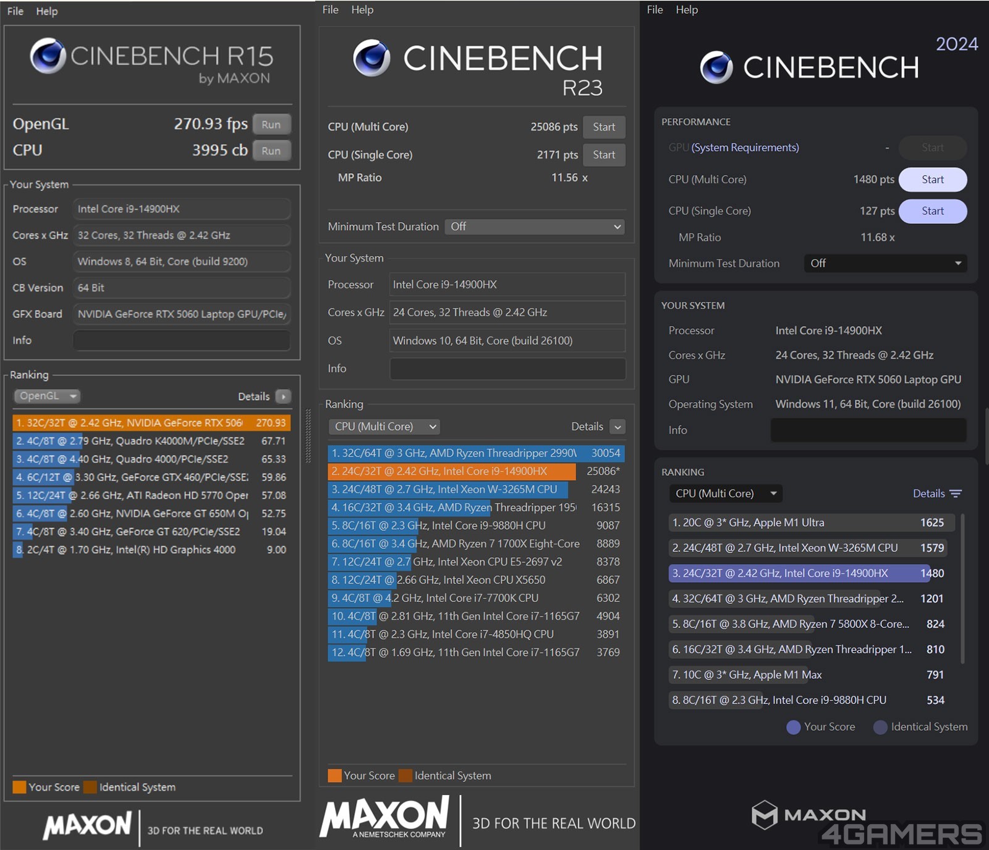Click the orange Your Score swatch in R23
This screenshot has width=989, height=850.
[334, 776]
